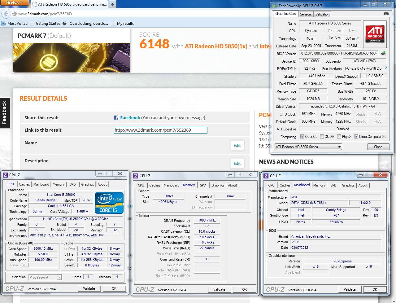Click OK in CPU-Z mainboard window
396x303 pixels.
click(375, 289)
